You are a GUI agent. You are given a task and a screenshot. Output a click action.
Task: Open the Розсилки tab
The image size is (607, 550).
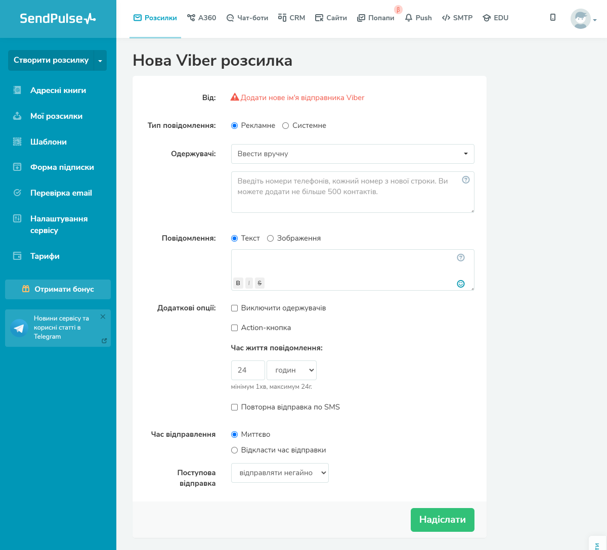click(155, 18)
